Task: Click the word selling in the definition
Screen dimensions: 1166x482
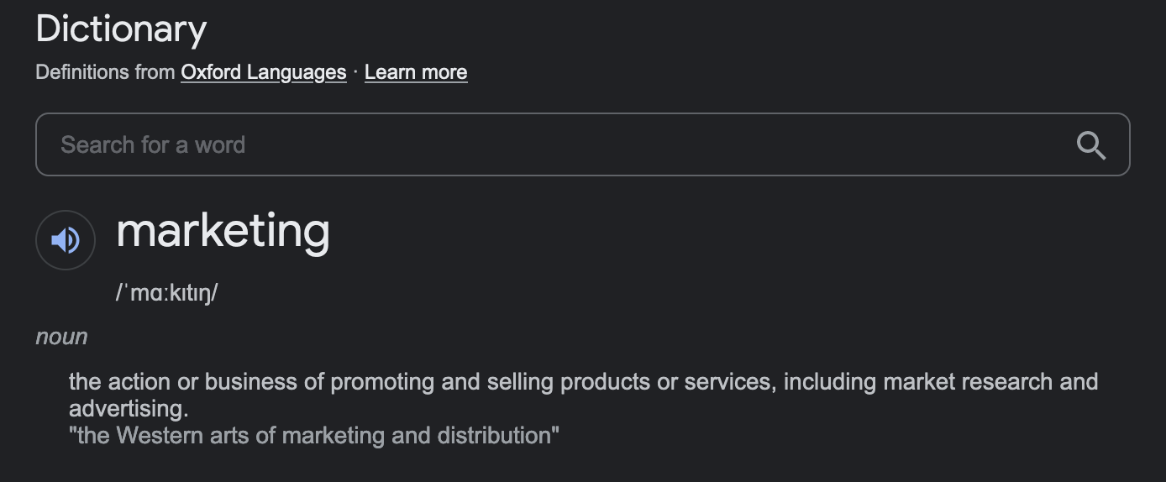Action: [x=520, y=382]
